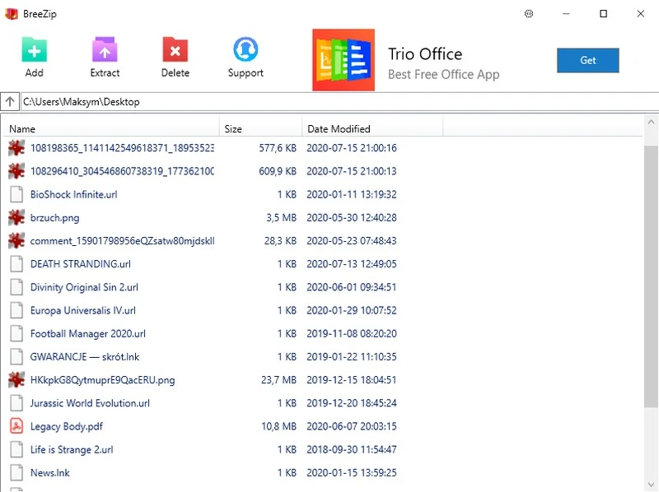
Task: Click the Add archive icon
Action: [x=34, y=49]
